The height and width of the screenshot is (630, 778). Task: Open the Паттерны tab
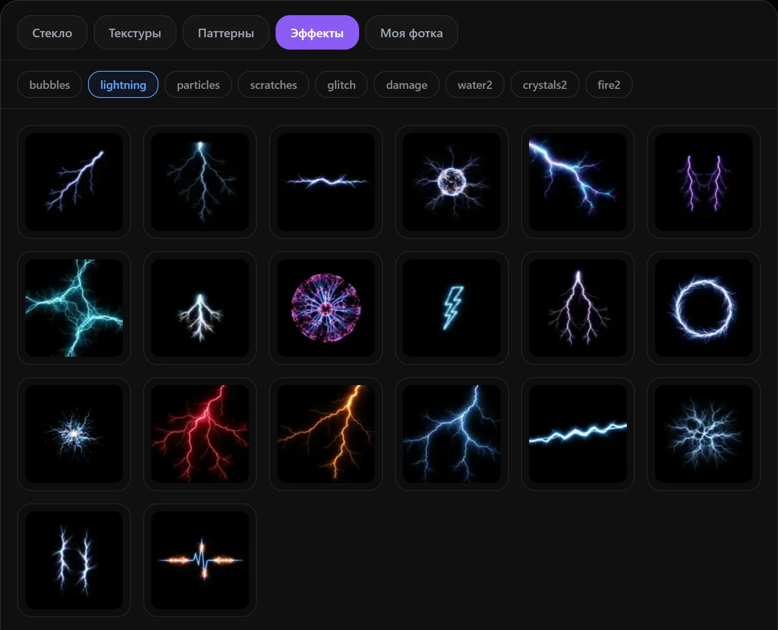(226, 33)
